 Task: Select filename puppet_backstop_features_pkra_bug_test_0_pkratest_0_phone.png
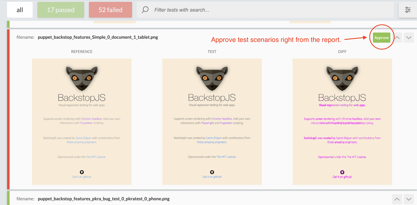coord(104,199)
